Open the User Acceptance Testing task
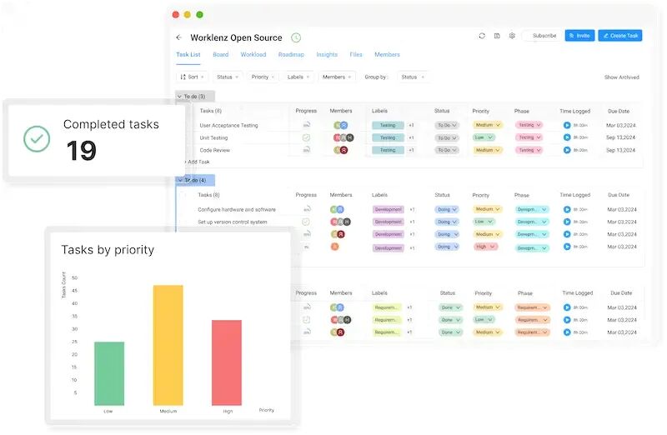The image size is (667, 435). pos(228,126)
